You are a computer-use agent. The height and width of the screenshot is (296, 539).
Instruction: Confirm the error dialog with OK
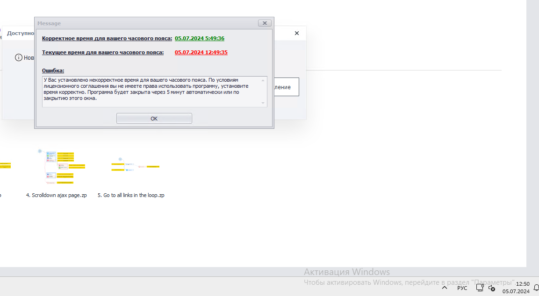tap(154, 119)
